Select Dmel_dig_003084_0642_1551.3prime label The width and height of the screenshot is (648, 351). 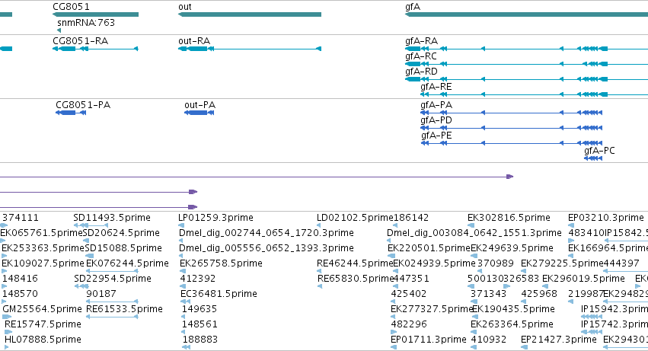coord(474,233)
